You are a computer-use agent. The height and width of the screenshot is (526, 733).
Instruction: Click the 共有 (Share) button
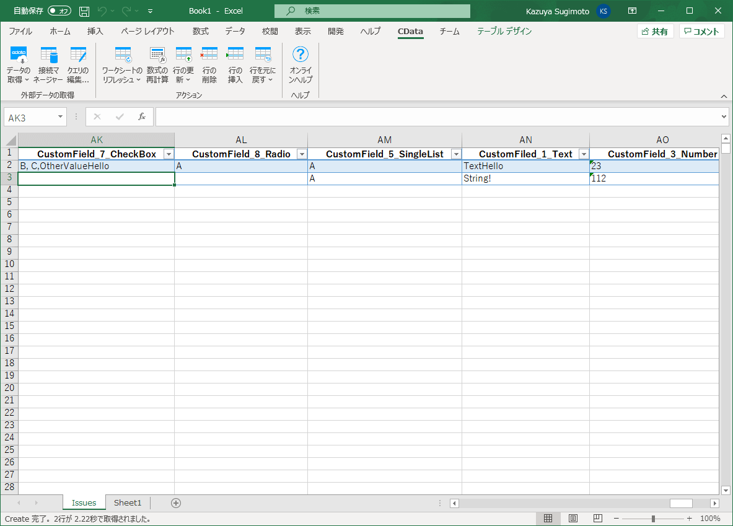(x=655, y=31)
